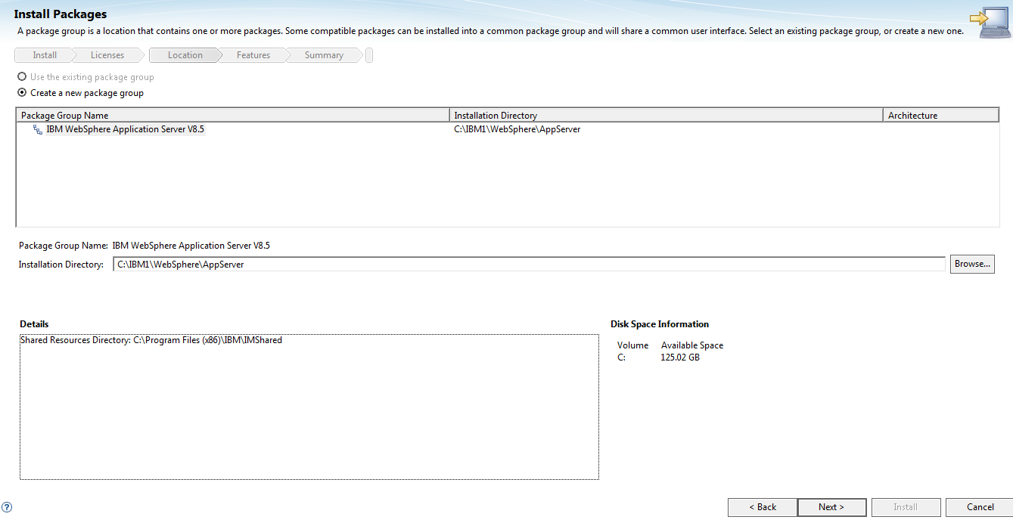Sort by Package Group Name column header
Image resolution: width=1013 pixels, height=523 pixels.
click(x=232, y=116)
